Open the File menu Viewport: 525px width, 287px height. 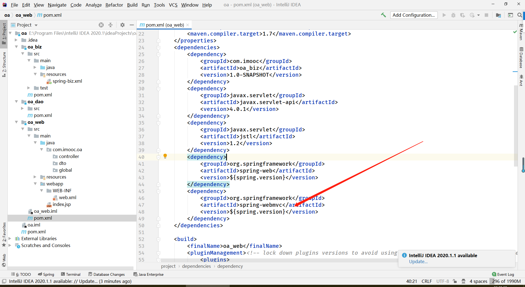(14, 5)
